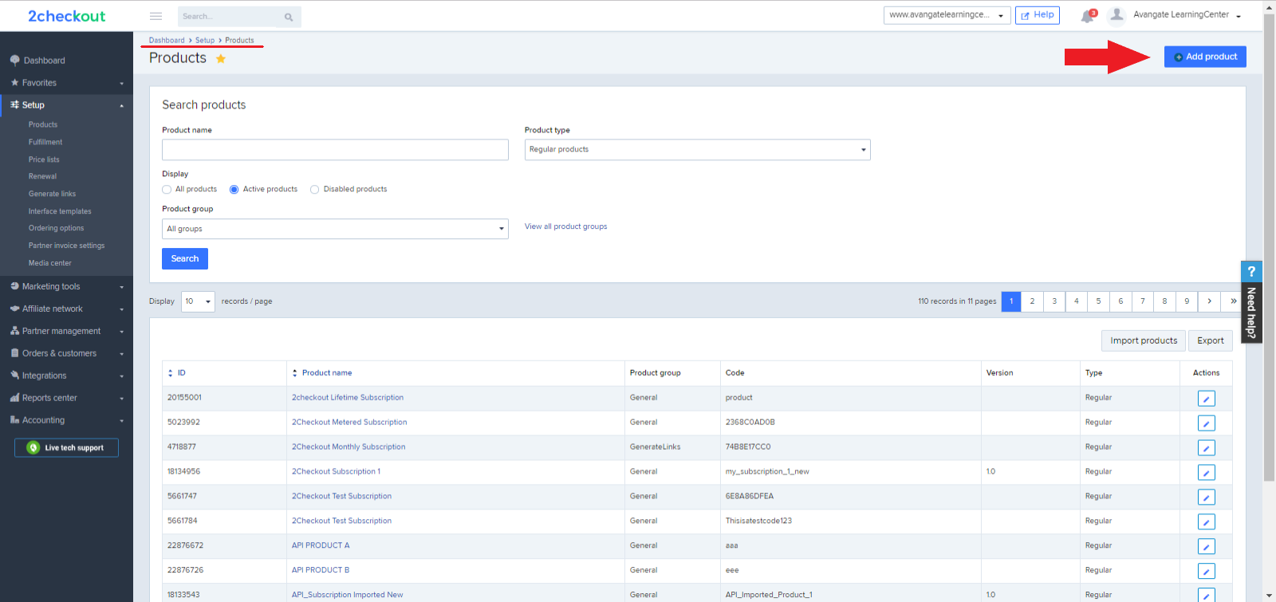Click the Reports center sidebar icon

coord(14,398)
